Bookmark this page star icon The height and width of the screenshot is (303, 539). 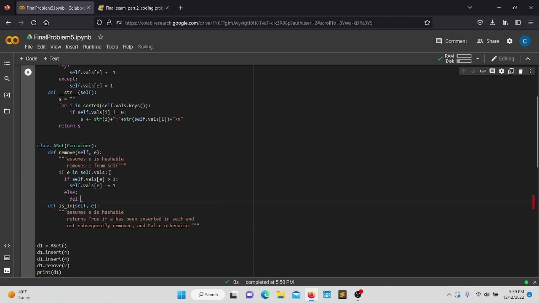pos(427,23)
